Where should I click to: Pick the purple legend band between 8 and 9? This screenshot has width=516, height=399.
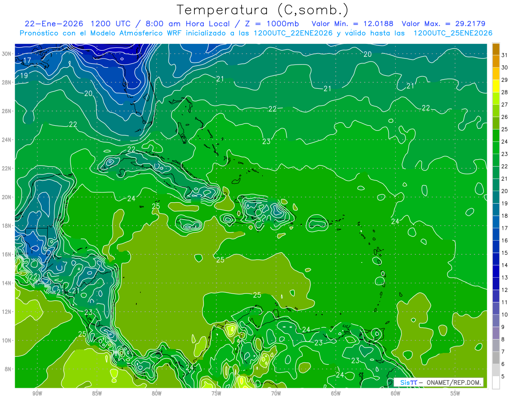496,333
